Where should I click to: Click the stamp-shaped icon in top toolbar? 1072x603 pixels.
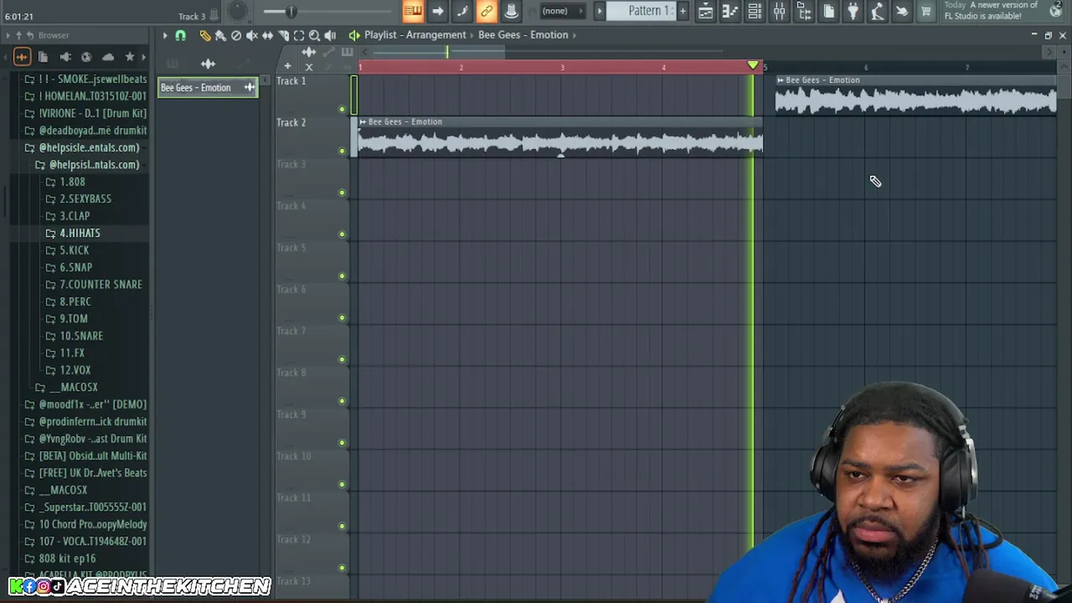tap(511, 11)
